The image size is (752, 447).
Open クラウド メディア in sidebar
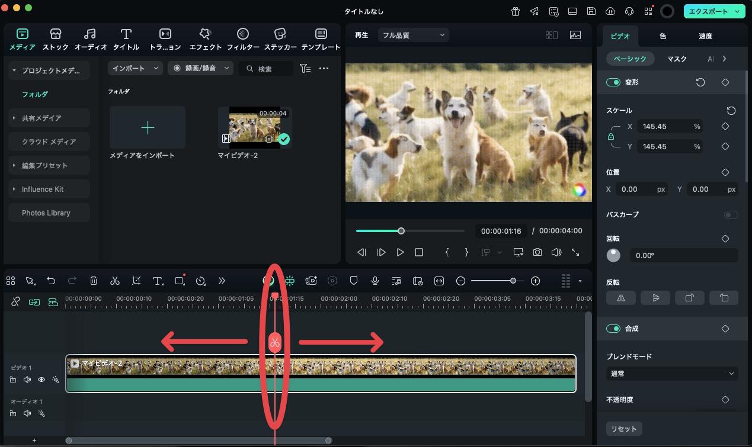click(x=49, y=142)
